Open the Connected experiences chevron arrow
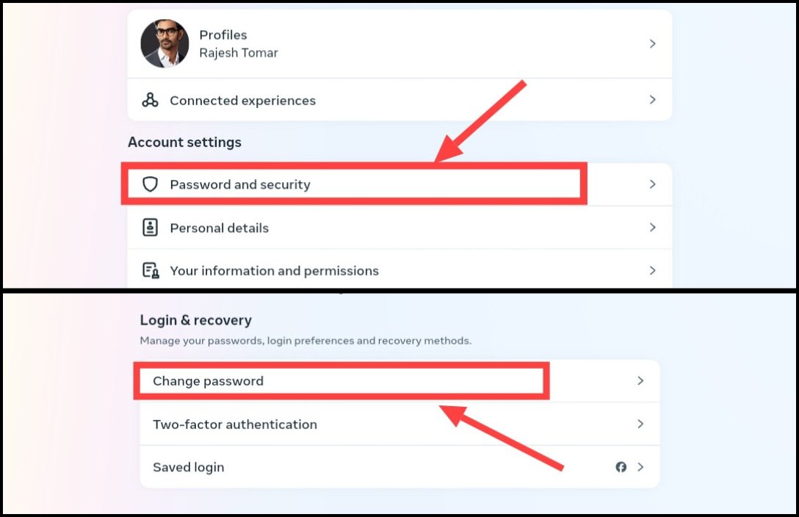Viewport: 799px width, 517px height. click(652, 100)
